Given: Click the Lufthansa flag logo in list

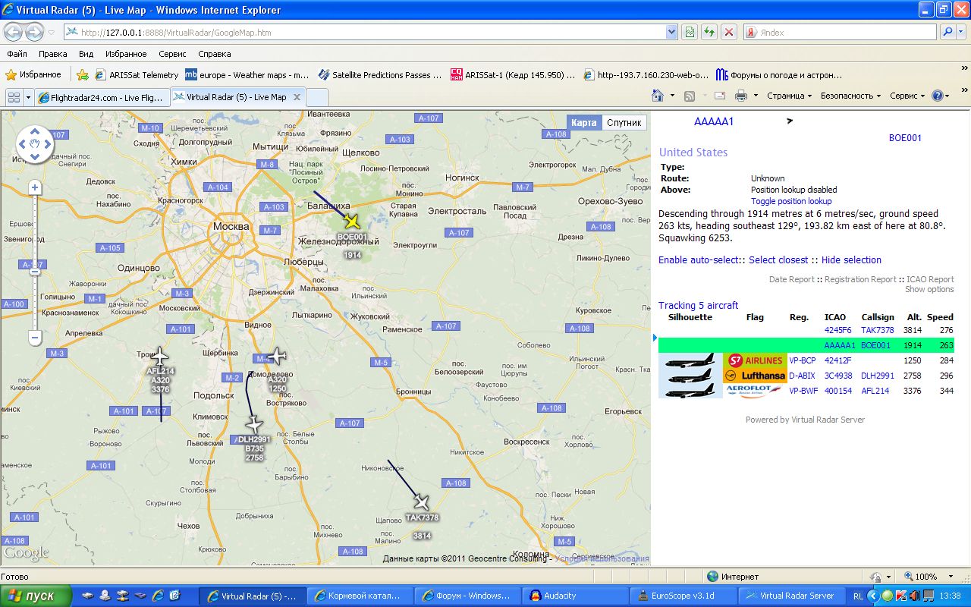Looking at the screenshot, I should 755,376.
